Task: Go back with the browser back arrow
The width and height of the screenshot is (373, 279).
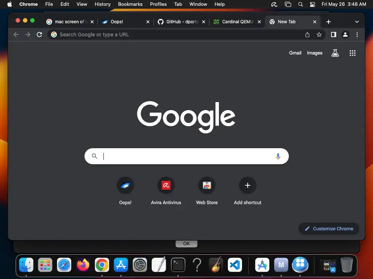Action: coord(16,35)
